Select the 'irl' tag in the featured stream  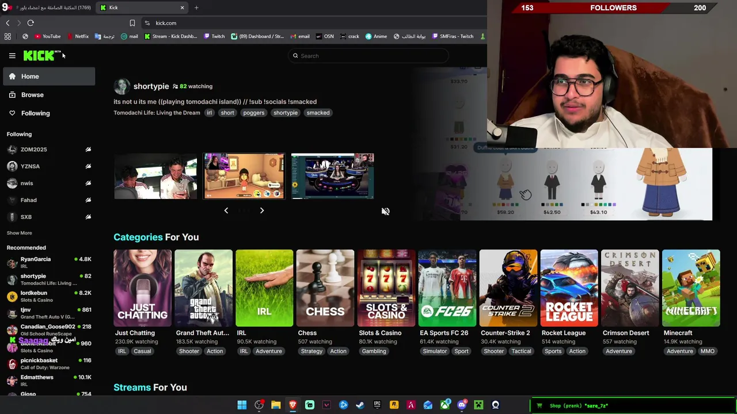point(210,113)
